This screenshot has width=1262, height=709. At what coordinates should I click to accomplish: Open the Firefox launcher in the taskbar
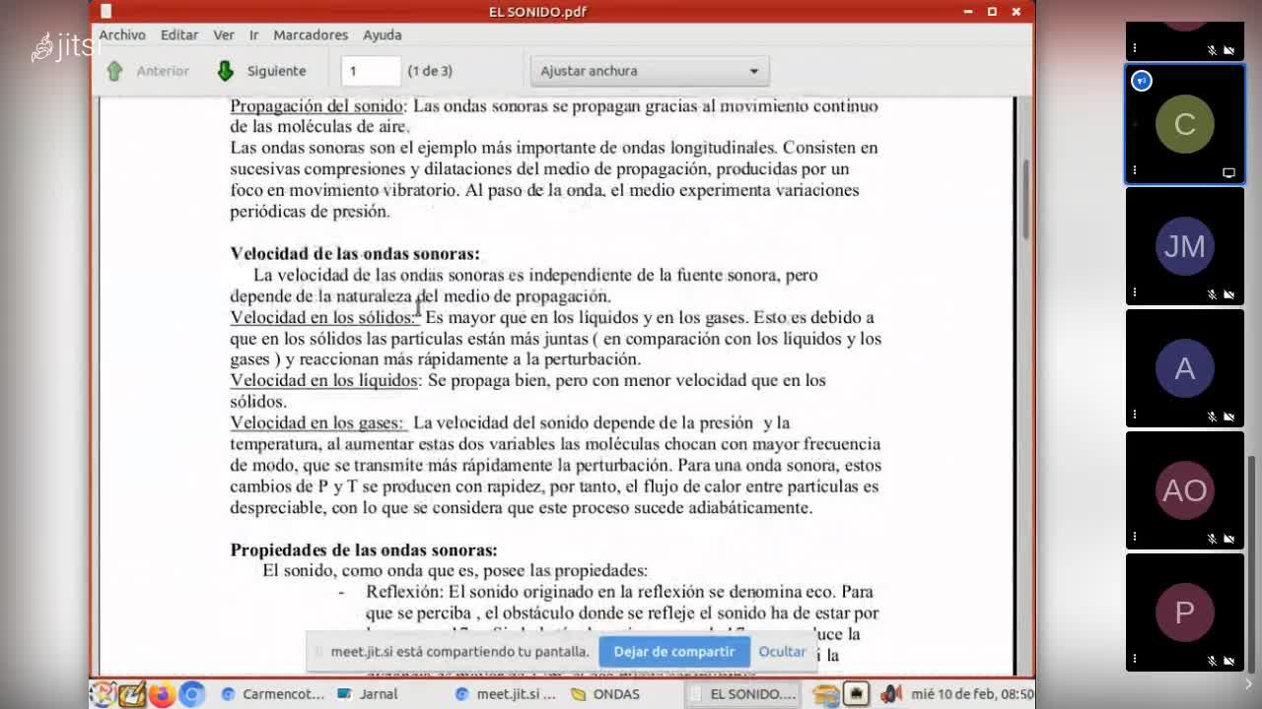click(x=162, y=694)
